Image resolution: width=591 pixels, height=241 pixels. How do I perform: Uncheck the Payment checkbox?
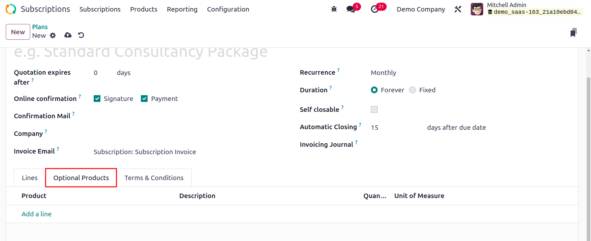click(x=144, y=99)
